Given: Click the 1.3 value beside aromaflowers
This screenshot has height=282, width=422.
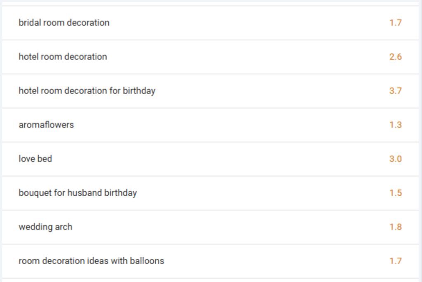Looking at the screenshot, I should pyautogui.click(x=395, y=125).
